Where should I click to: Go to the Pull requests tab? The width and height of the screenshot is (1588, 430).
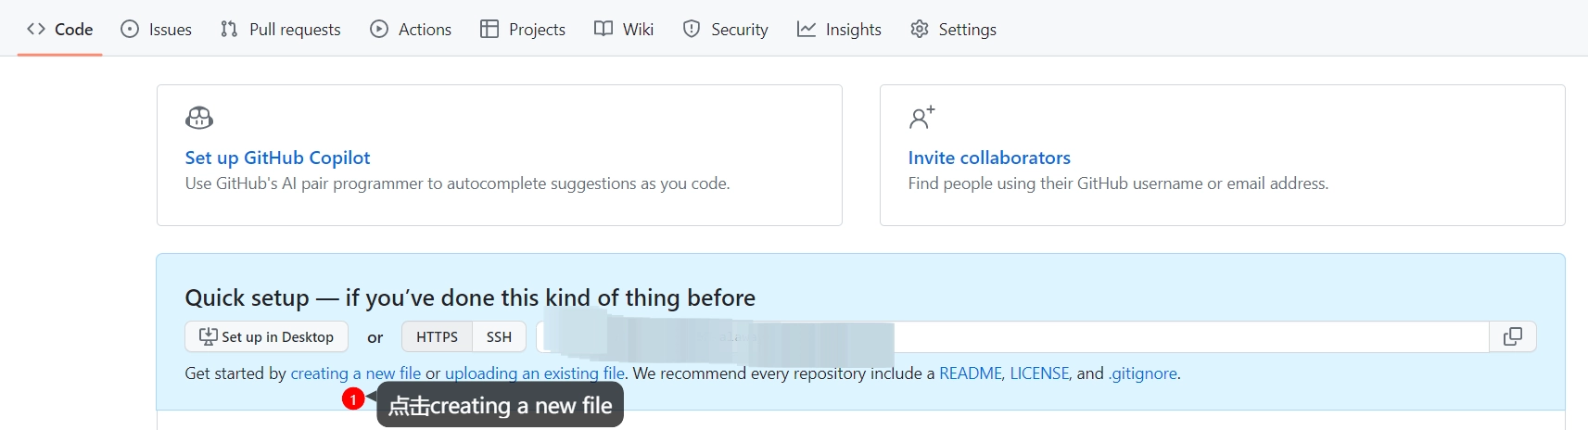tap(281, 29)
